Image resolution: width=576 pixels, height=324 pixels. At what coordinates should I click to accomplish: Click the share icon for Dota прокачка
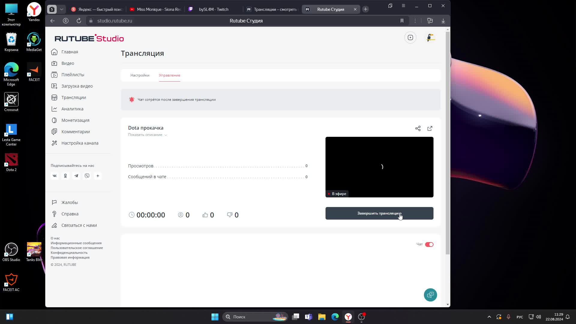click(x=418, y=128)
